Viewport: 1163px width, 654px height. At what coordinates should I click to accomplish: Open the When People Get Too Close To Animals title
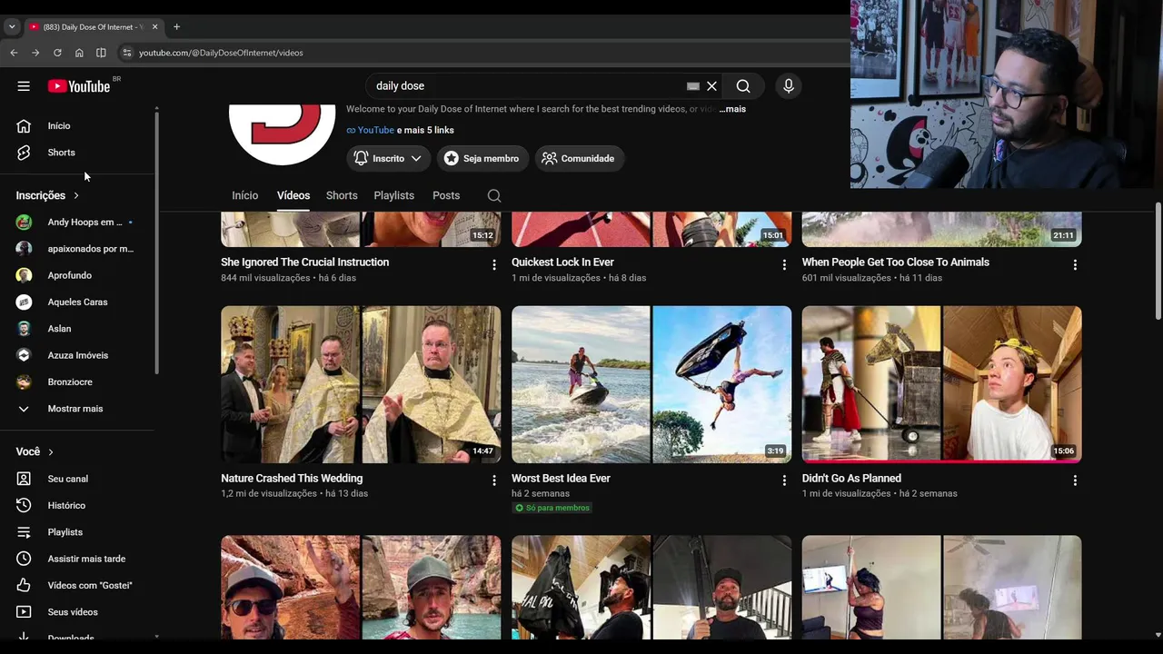click(896, 263)
